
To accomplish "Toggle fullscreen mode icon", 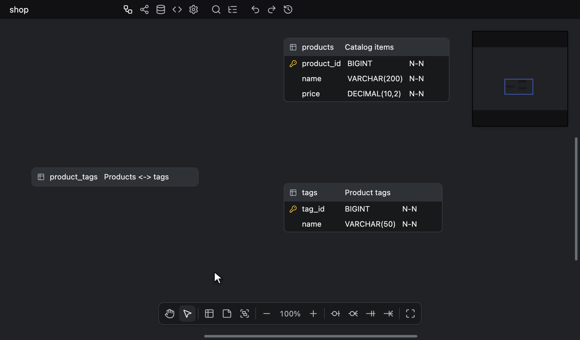I will point(410,314).
